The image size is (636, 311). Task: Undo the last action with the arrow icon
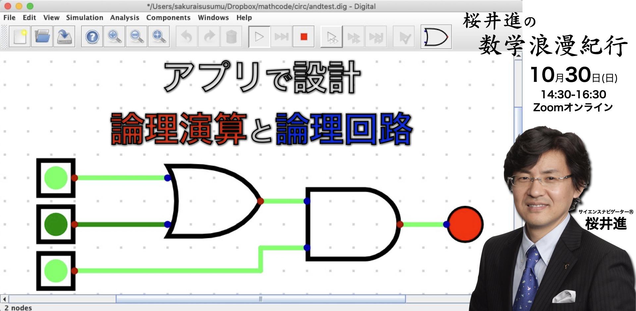[x=186, y=37]
